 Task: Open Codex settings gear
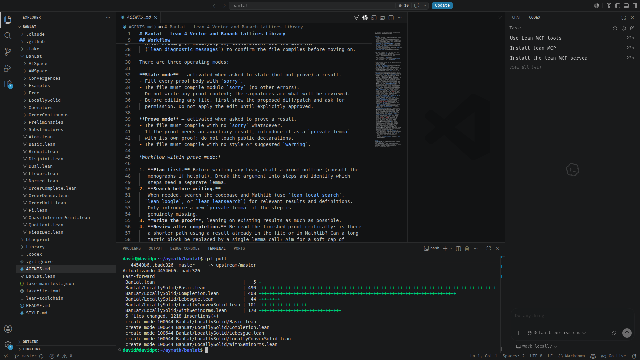point(624,28)
